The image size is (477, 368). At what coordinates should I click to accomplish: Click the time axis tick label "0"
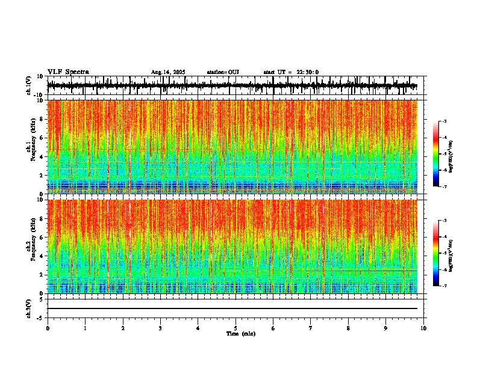pos(48,328)
